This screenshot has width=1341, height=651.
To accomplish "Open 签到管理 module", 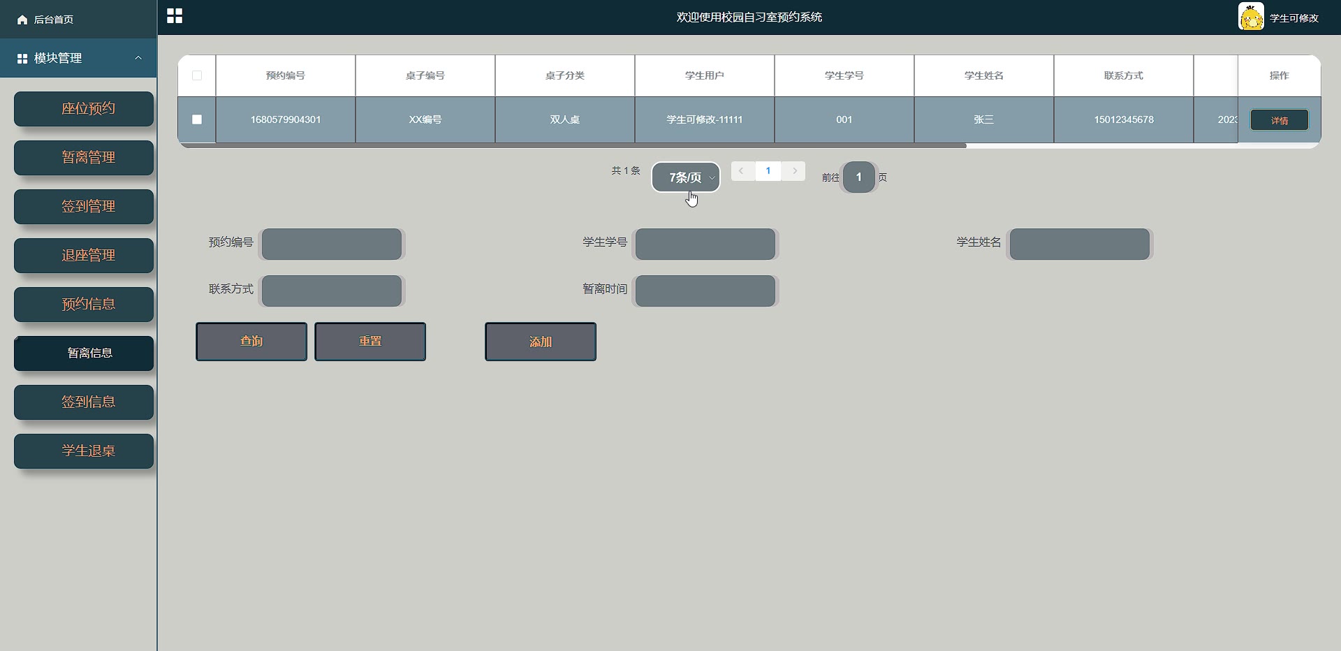I will point(84,207).
